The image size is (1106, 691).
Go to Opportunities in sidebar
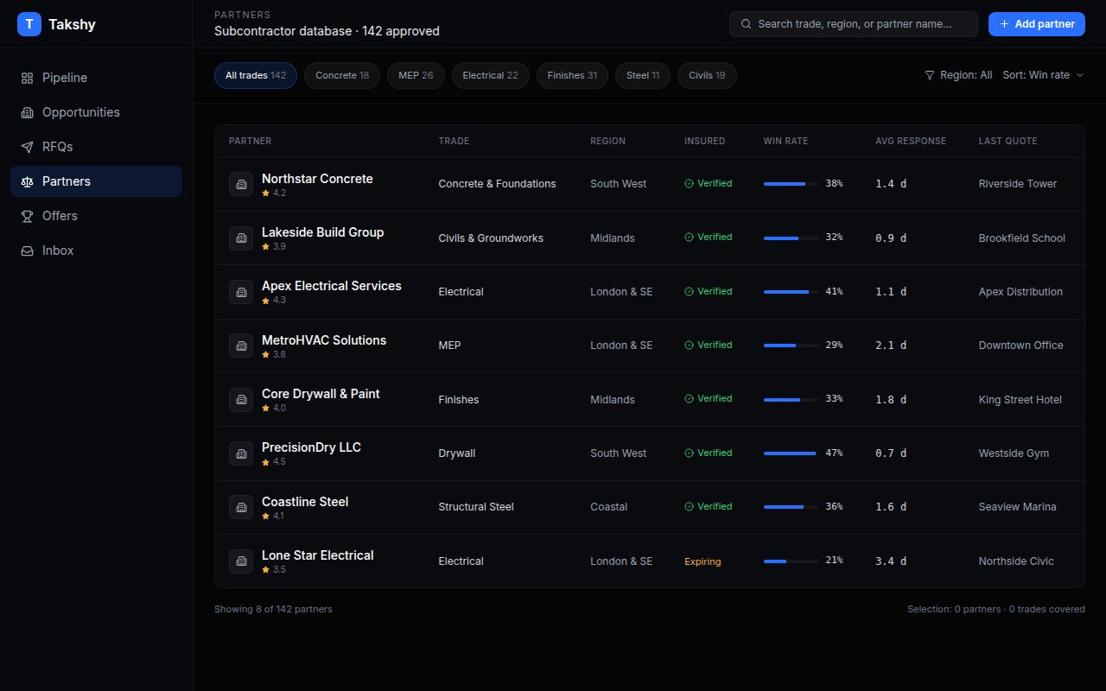[96, 112]
